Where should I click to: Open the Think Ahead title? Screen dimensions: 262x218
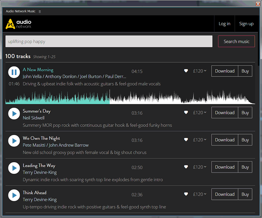(35, 193)
